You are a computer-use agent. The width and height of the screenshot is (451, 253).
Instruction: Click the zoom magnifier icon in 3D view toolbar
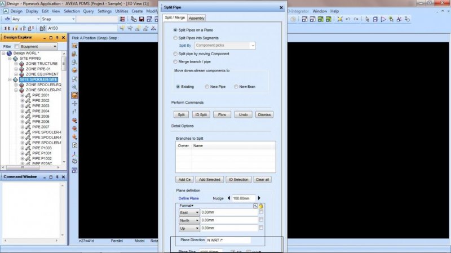tap(74, 87)
